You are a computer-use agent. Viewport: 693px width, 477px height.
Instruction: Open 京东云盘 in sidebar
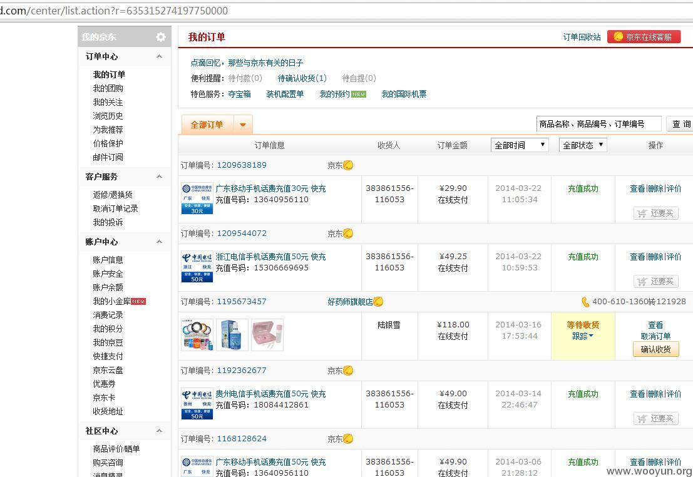108,370
